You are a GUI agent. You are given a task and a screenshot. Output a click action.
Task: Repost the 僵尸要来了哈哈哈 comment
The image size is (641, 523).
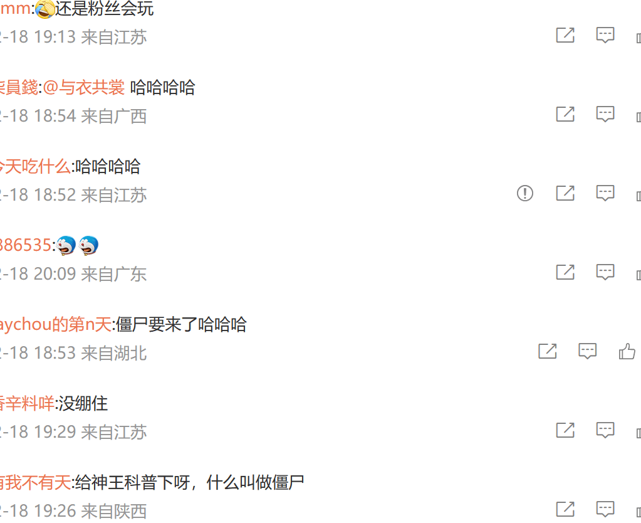548,351
